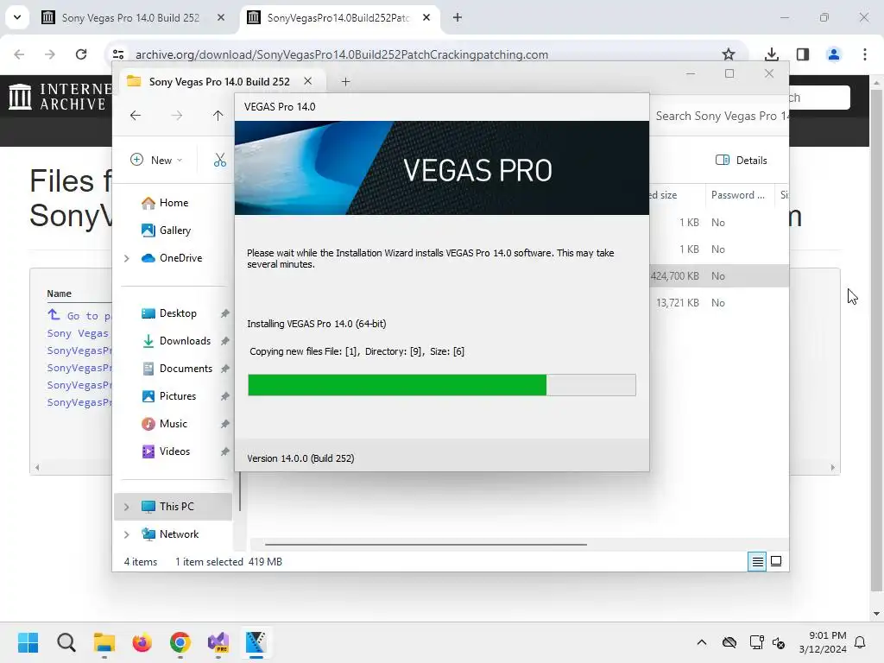Open the Chrome profile menu
This screenshot has width=884, height=663.
tap(834, 54)
